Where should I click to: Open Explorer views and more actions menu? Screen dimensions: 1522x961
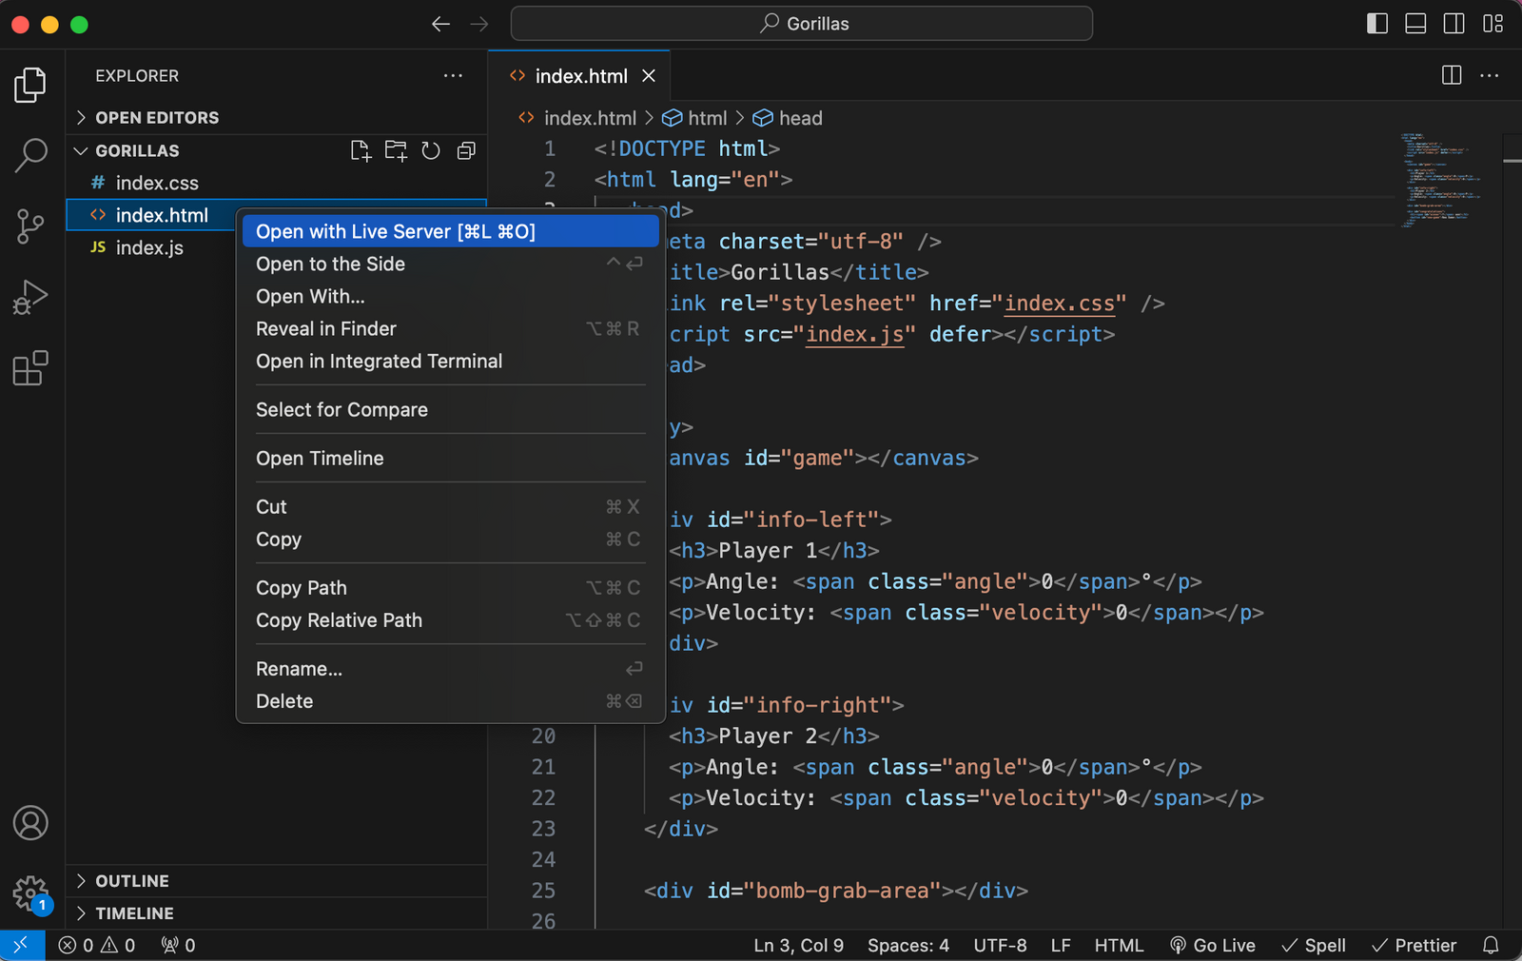[453, 75]
